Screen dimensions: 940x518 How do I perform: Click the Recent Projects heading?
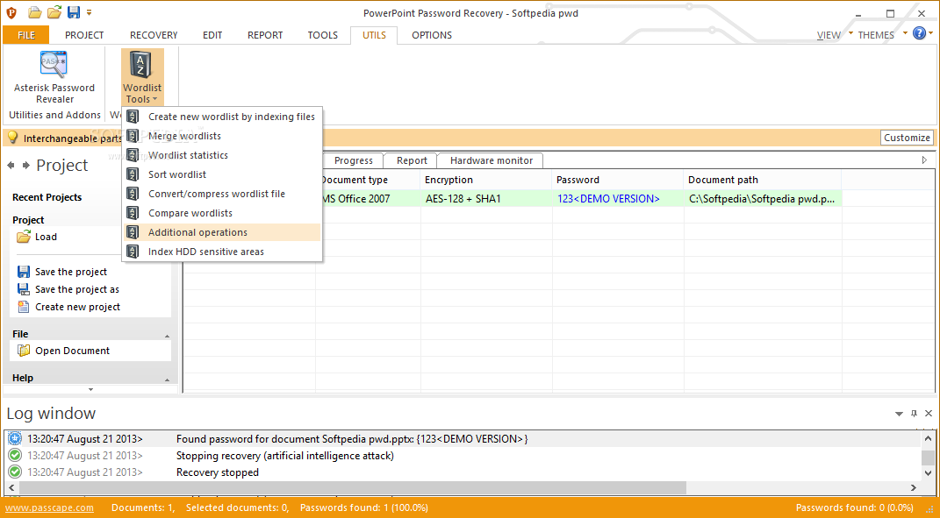click(x=47, y=197)
